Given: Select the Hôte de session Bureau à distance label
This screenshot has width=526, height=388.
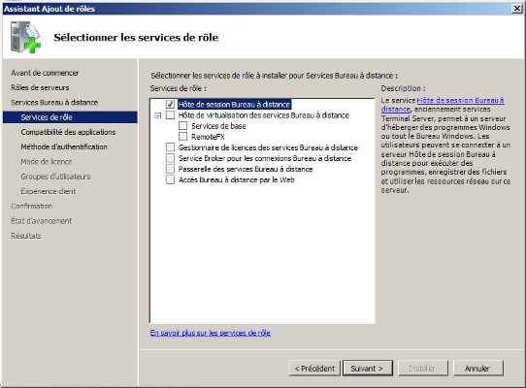Looking at the screenshot, I should (x=234, y=105).
